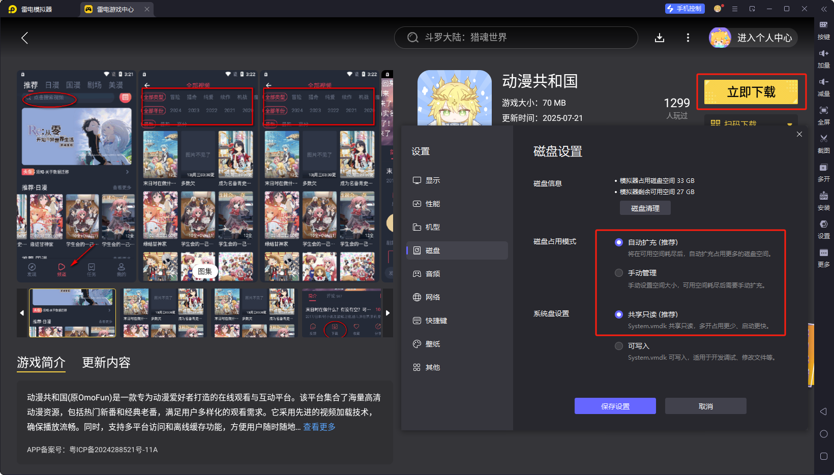Open 快捷键 settings section
The height and width of the screenshot is (475, 834).
click(457, 321)
